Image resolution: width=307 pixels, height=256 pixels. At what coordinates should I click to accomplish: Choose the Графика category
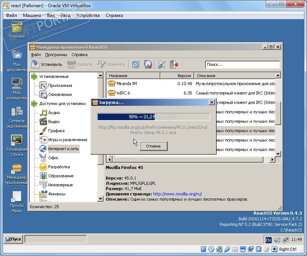56,131
